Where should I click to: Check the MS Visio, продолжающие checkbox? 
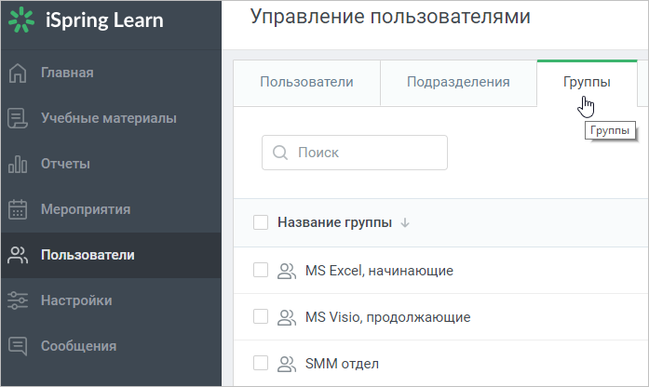click(261, 316)
